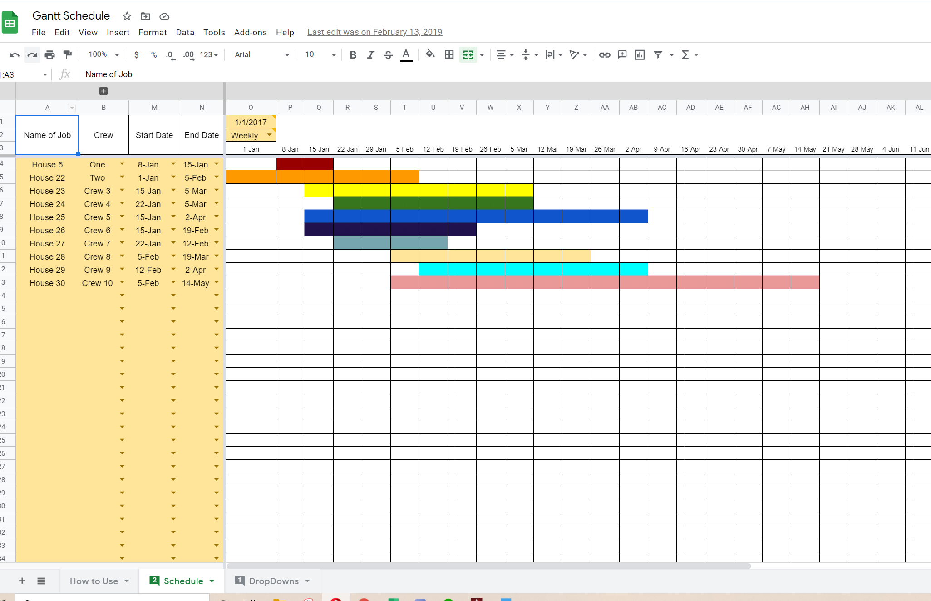The height and width of the screenshot is (601, 931).
Task: Format as percent icon
Action: pyautogui.click(x=154, y=55)
